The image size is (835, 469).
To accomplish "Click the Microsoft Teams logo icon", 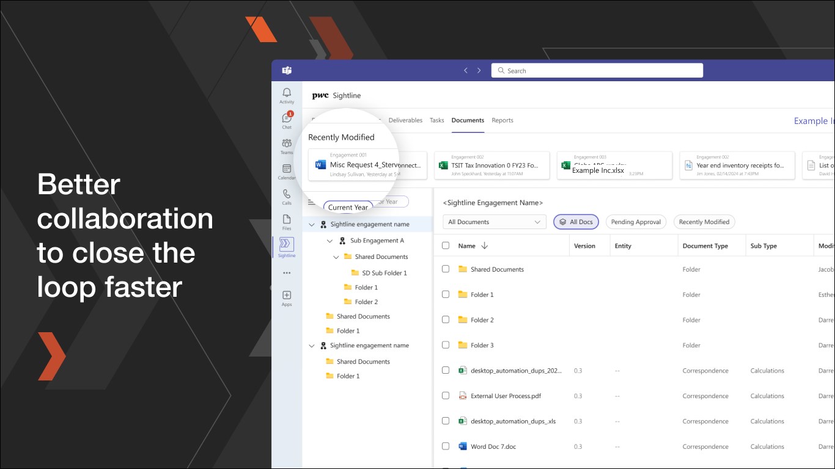I will click(287, 70).
